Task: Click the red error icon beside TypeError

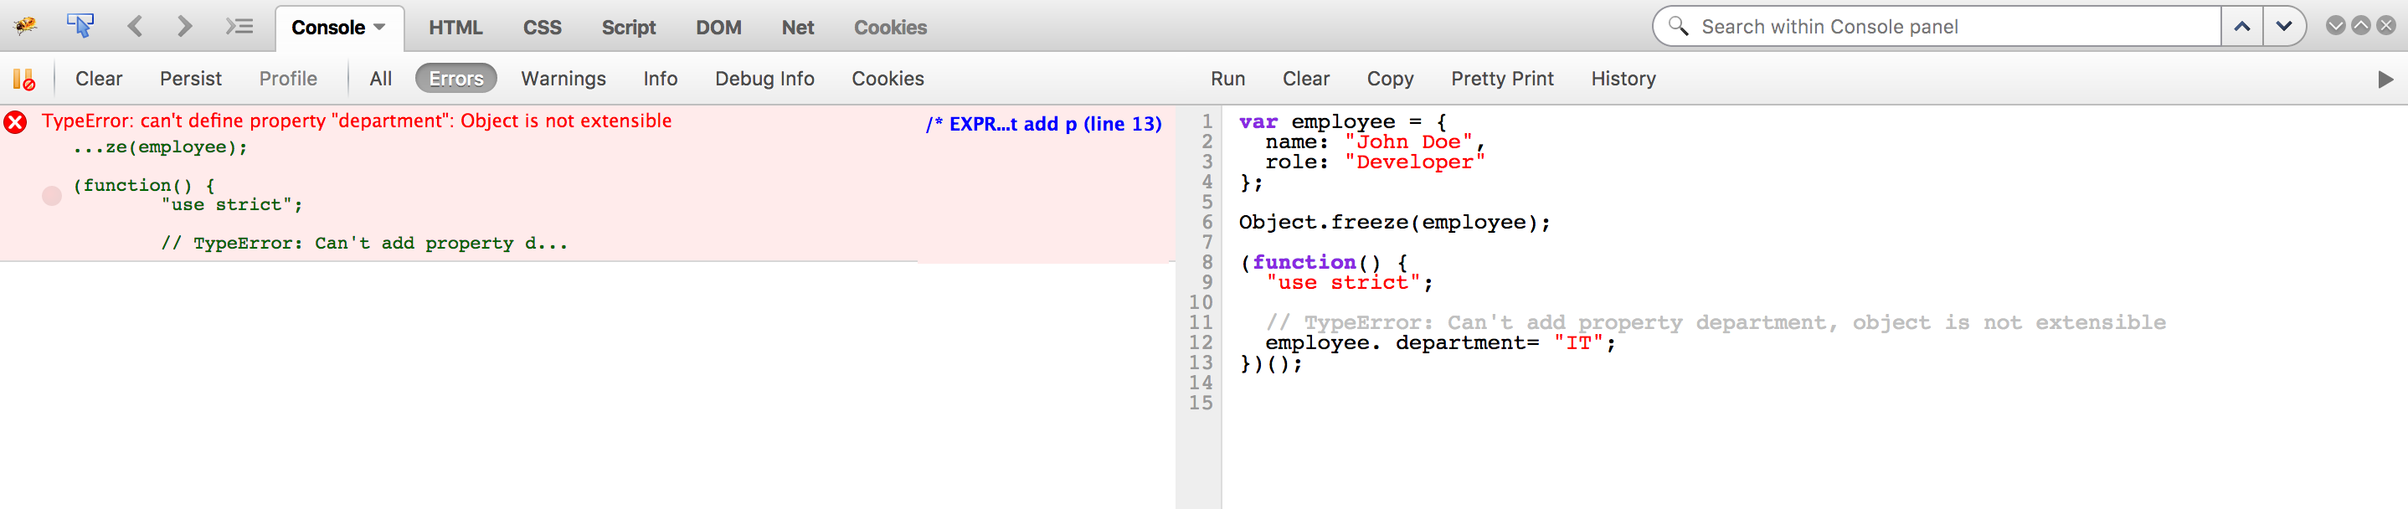Action: point(16,122)
